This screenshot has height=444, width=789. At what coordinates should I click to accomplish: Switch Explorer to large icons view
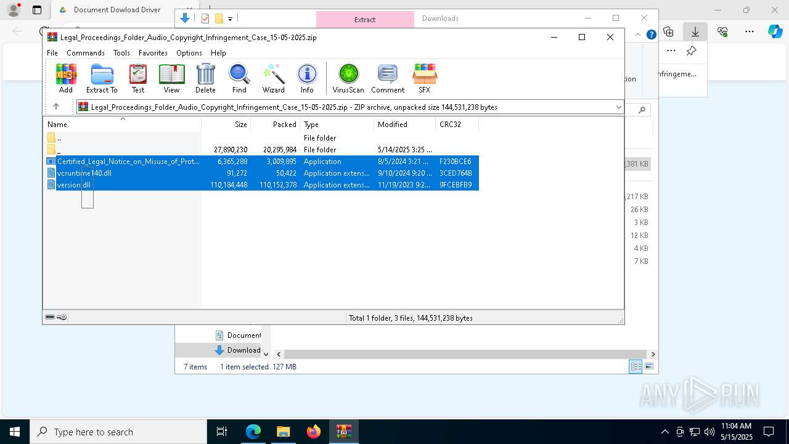648,367
